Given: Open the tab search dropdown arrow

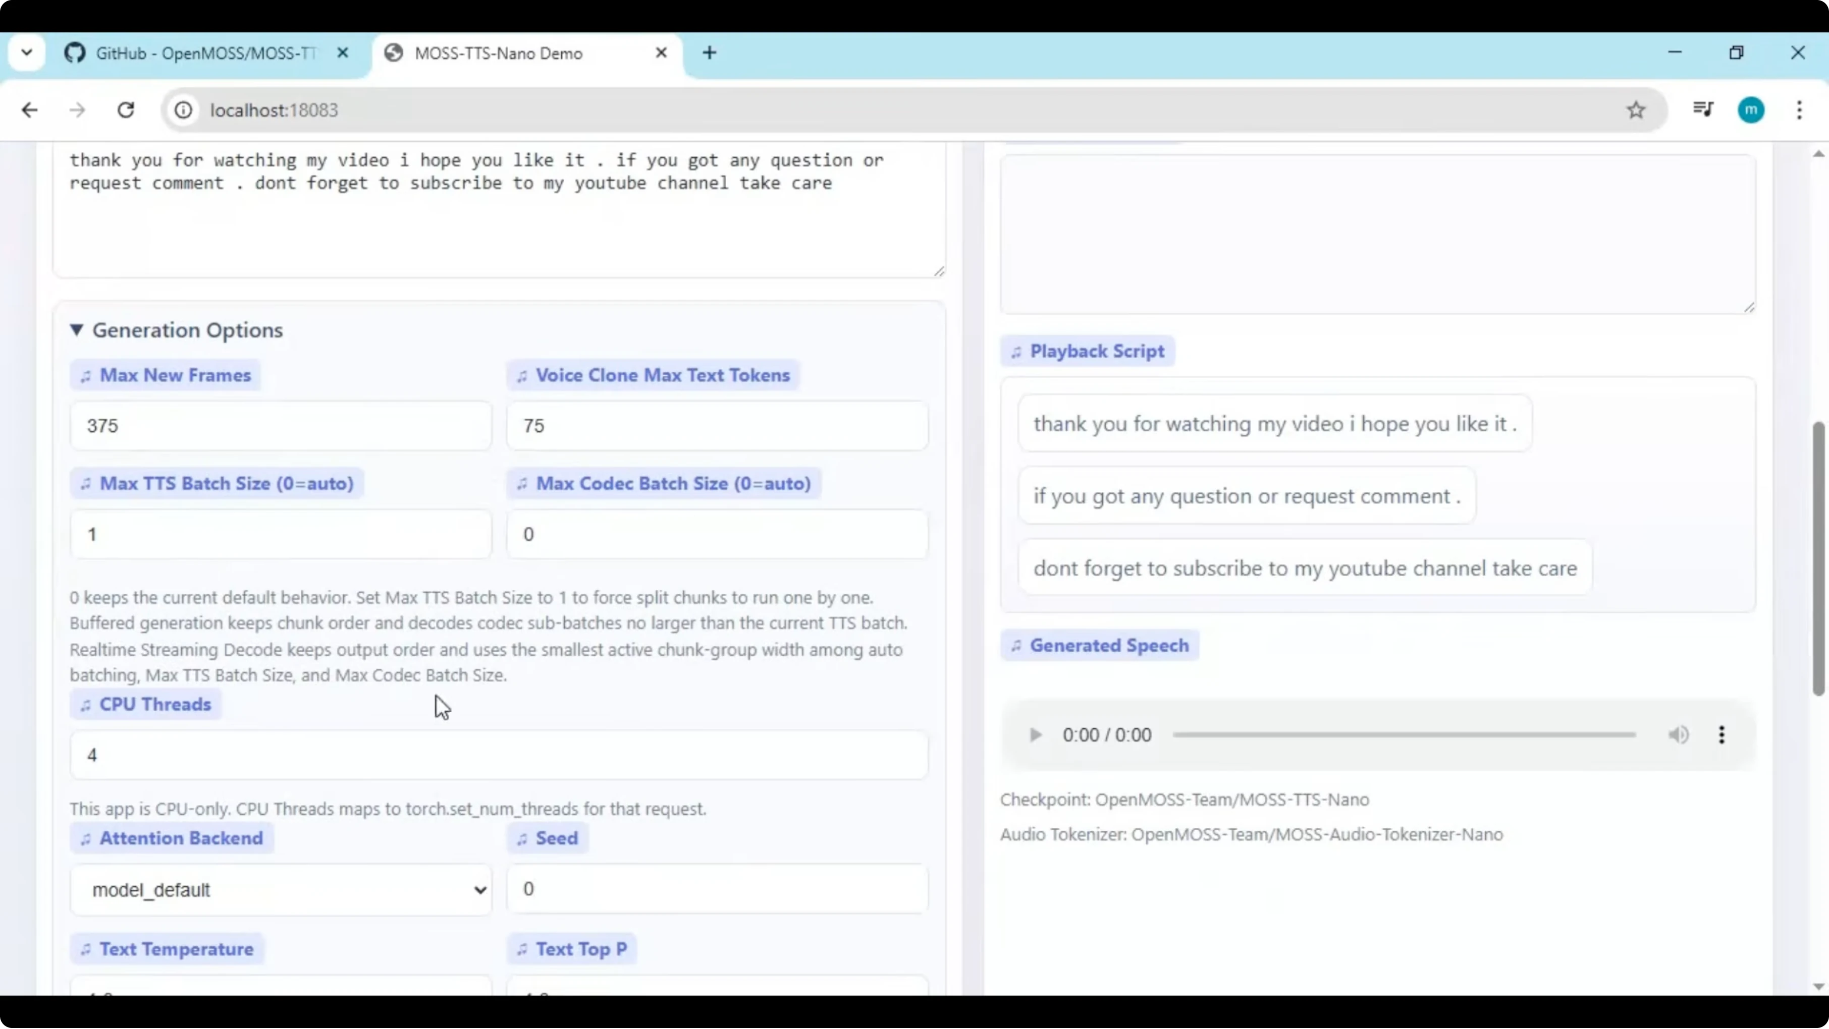Looking at the screenshot, I should point(27,52).
